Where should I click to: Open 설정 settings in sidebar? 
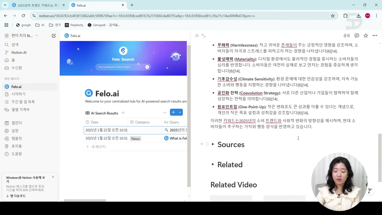point(15,131)
